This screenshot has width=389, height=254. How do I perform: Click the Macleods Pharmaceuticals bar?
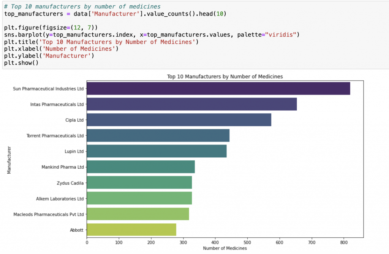tap(138, 214)
